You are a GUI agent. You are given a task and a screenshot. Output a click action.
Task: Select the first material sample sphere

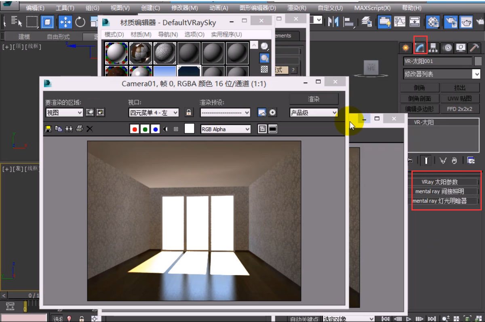117,53
